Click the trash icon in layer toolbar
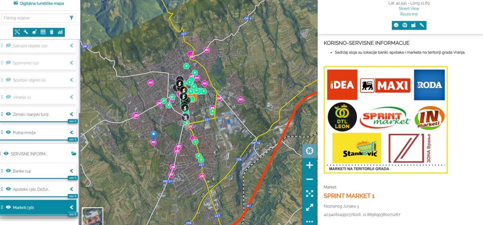Screen dimensions: 483x225 pos(52,32)
